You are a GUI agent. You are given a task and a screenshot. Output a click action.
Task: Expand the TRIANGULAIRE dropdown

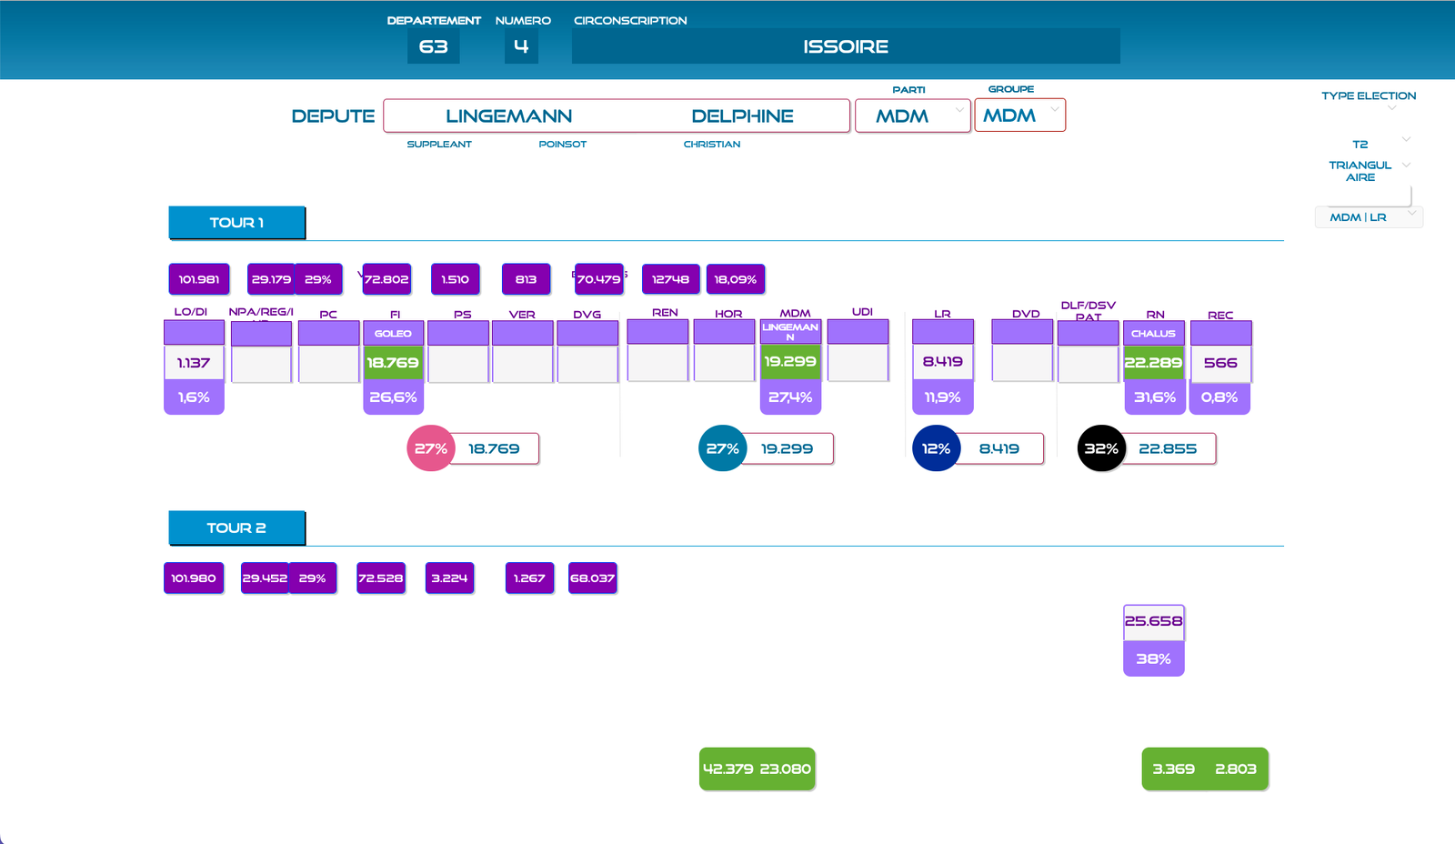1406,166
